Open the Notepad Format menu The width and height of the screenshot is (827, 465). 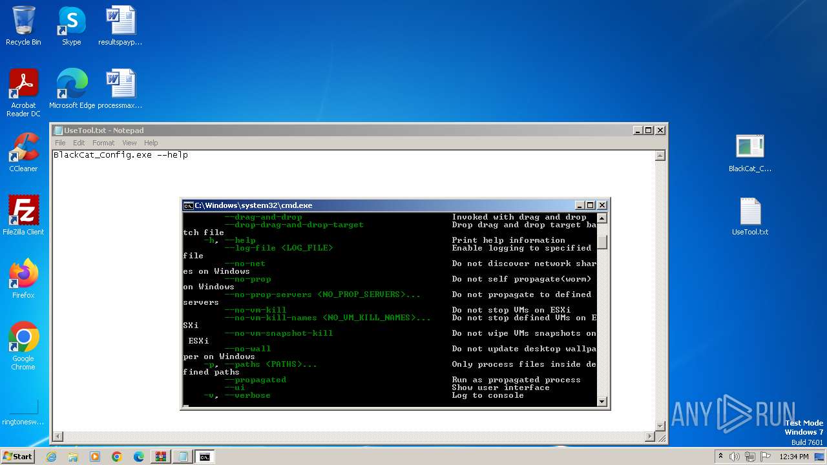point(103,143)
